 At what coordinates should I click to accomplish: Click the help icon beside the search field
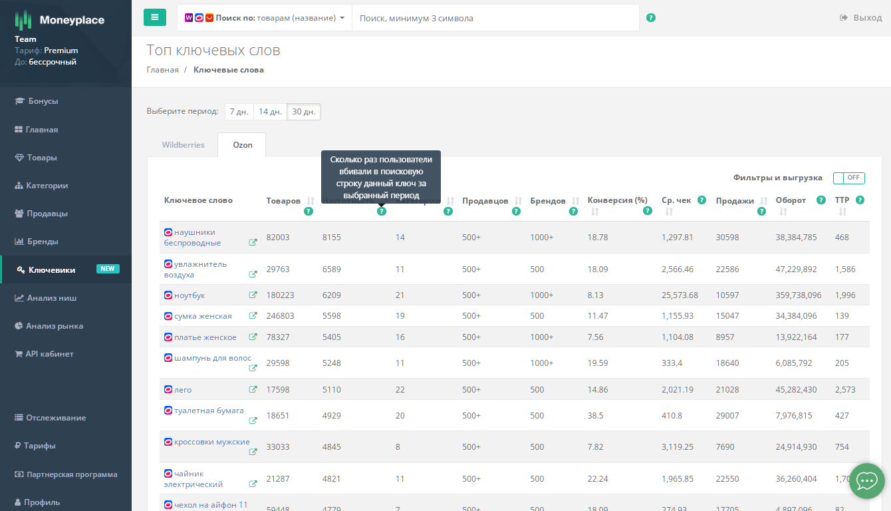click(651, 18)
